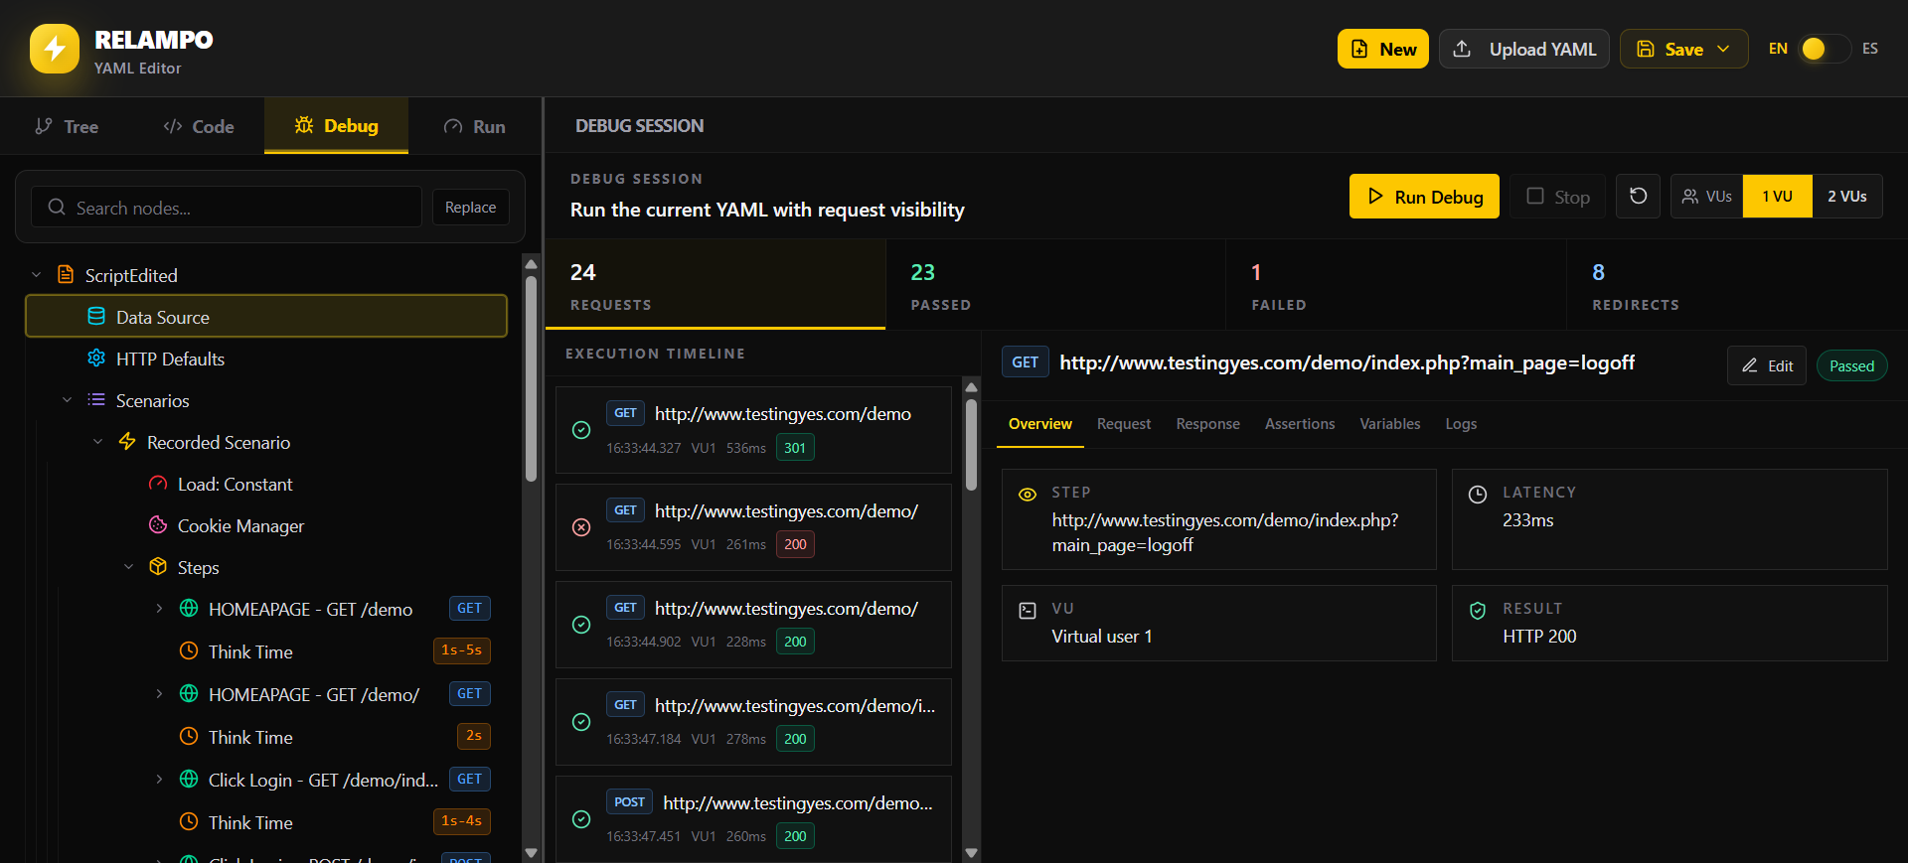The height and width of the screenshot is (863, 1908).
Task: Open the Request detail tab
Action: coord(1123,424)
